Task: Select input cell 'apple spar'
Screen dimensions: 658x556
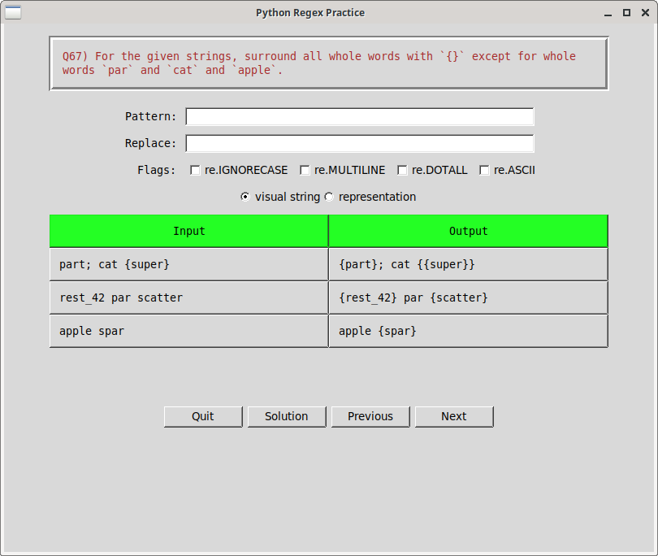Action: tap(188, 331)
